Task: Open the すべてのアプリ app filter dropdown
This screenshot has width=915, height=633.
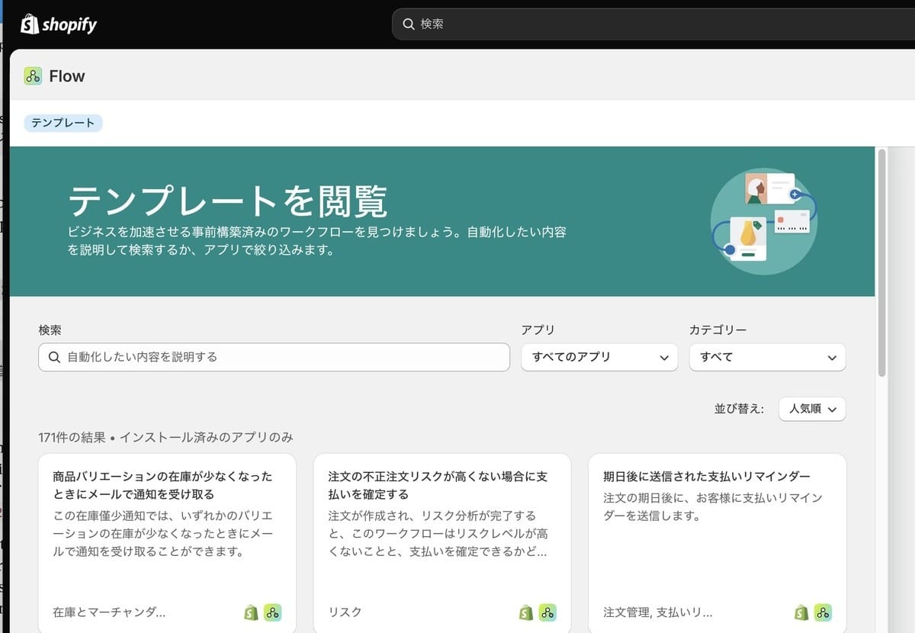Action: [599, 357]
